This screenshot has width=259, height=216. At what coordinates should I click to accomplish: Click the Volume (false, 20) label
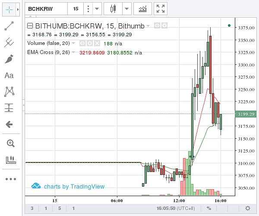point(48,43)
